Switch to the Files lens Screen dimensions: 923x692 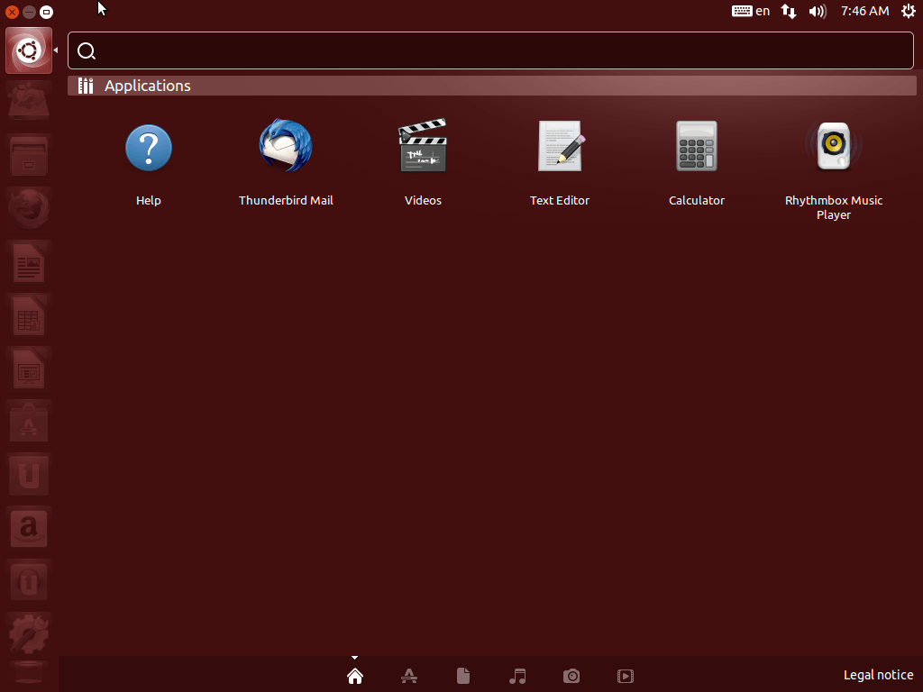[463, 676]
